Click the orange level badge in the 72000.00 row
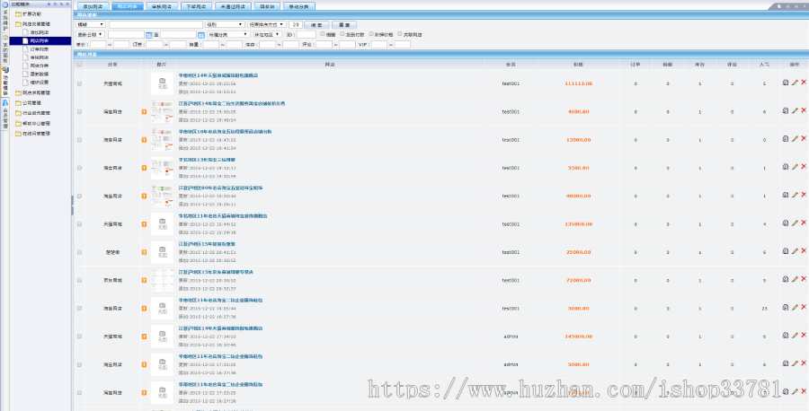 tap(144, 280)
